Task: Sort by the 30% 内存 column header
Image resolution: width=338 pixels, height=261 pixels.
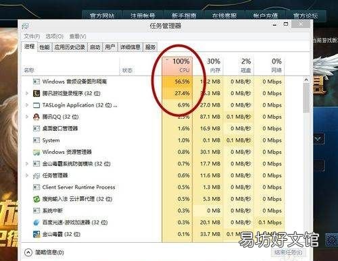Action: (x=208, y=65)
